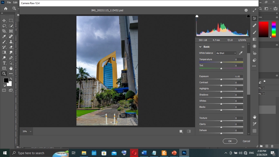The image size is (279, 157).
Task: Toggle the color sampler overlay tool
Action: 255,124
